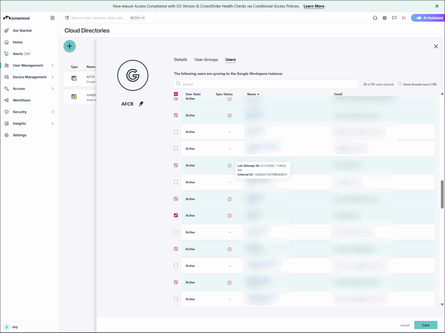The image size is (445, 333).
Task: Click the green success sync status icon
Action: tap(229, 165)
